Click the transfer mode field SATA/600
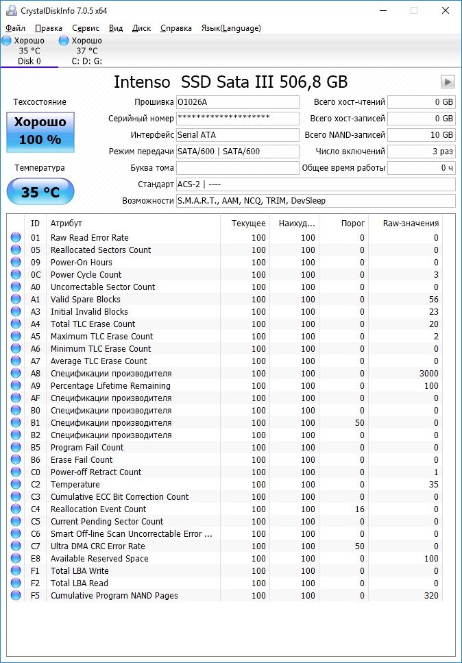The height and width of the screenshot is (663, 462). pos(238,152)
